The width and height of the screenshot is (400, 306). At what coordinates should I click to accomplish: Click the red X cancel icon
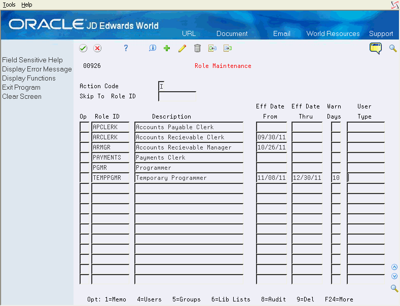pos(97,48)
